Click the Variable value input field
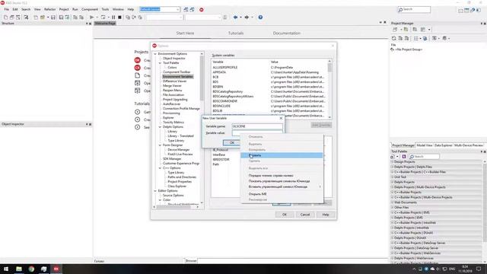 click(x=257, y=132)
